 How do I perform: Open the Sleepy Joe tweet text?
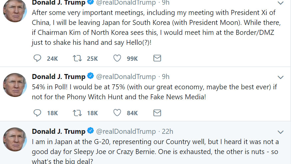(x=155, y=151)
